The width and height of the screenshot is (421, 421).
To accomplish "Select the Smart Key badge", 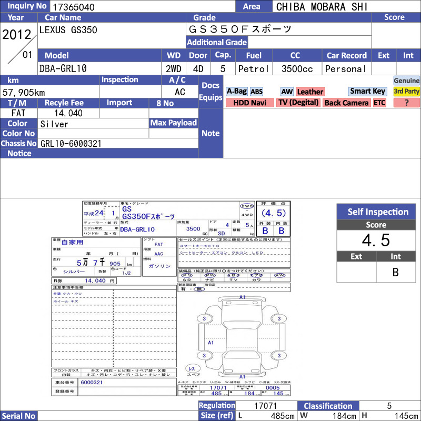I will [367, 91].
